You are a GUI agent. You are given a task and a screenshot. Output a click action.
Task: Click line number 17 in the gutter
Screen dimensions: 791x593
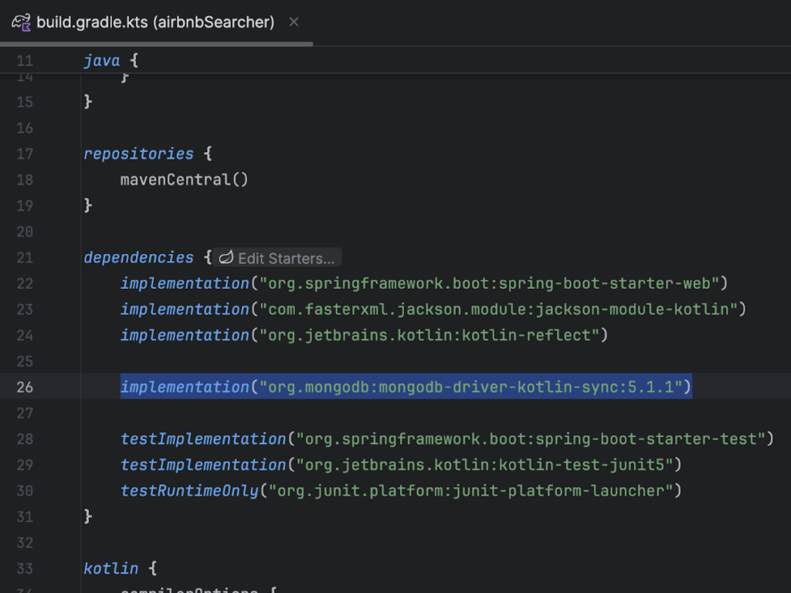(25, 154)
